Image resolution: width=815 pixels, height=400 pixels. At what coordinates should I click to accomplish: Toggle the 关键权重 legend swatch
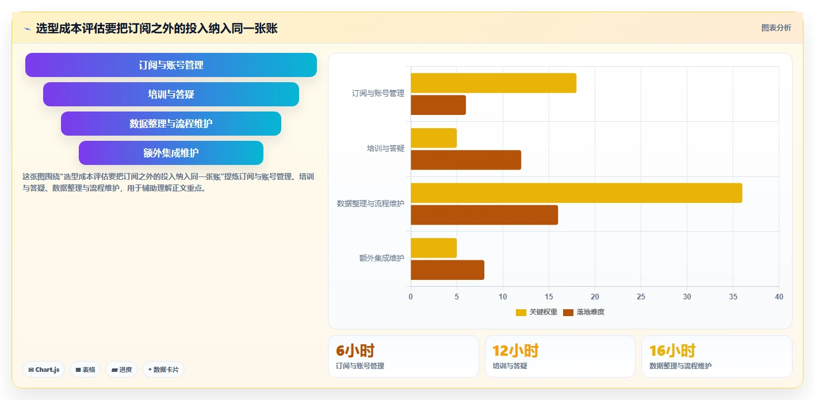point(521,312)
